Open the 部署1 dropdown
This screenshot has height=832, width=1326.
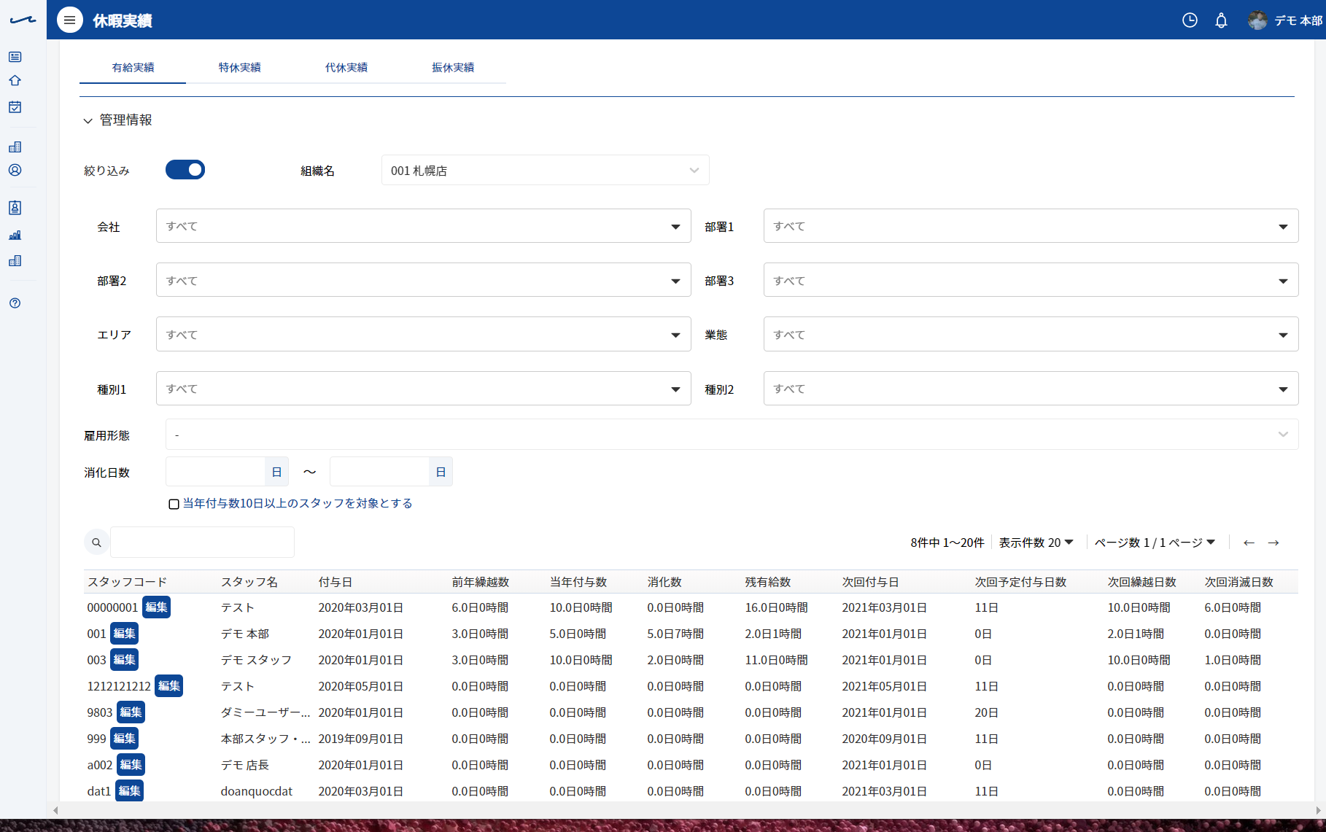[1031, 226]
